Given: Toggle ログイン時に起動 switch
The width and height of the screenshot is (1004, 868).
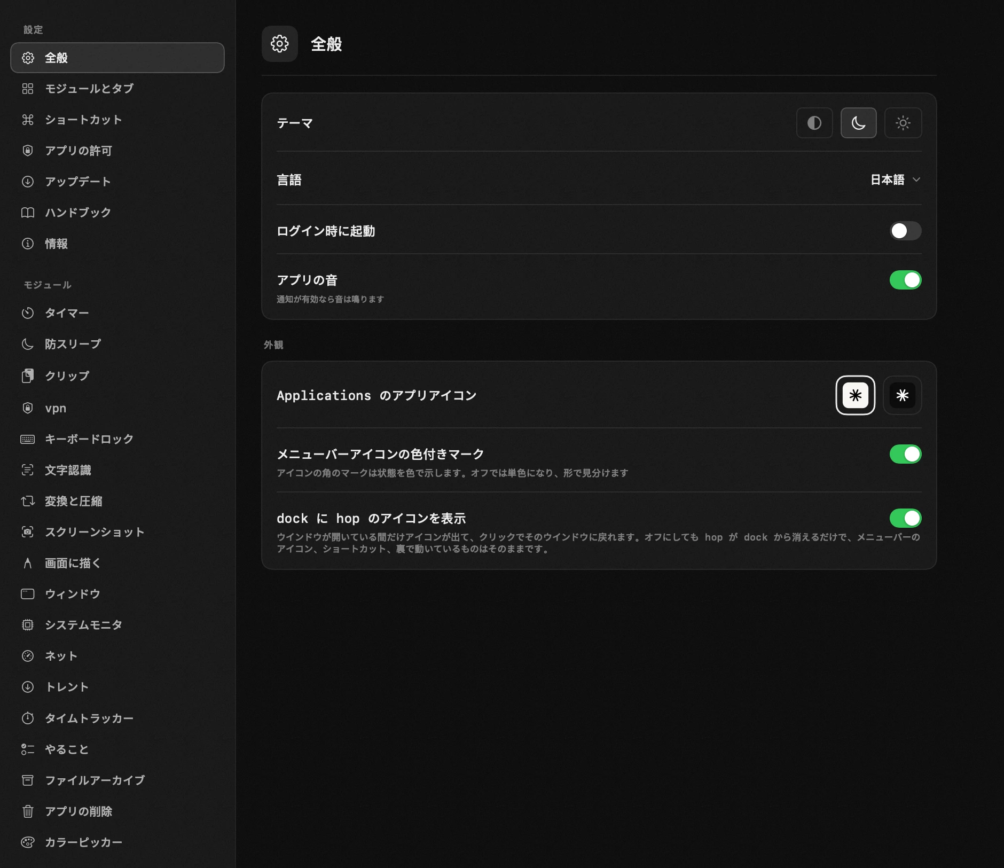Looking at the screenshot, I should [x=906, y=231].
